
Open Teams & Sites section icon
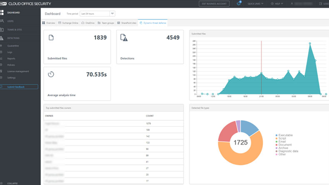[2, 30]
